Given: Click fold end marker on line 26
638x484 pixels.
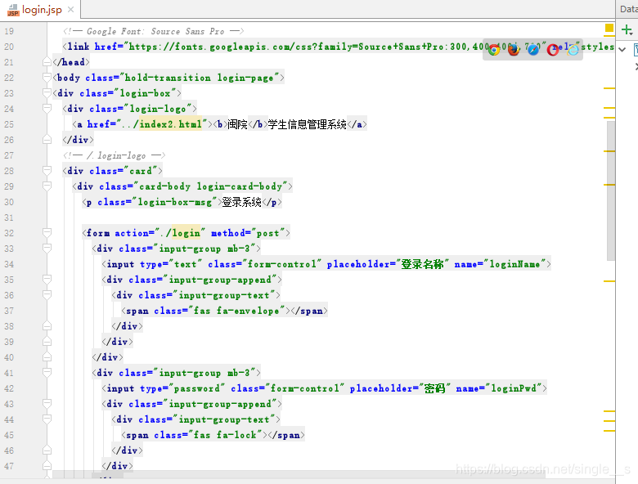Looking at the screenshot, I should (x=47, y=140).
